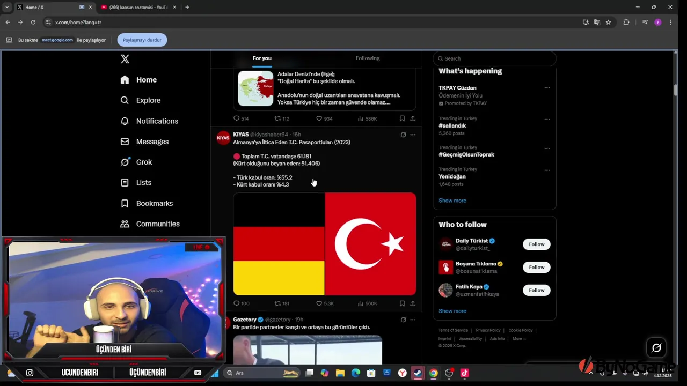Open the Terms of Service link
The height and width of the screenshot is (386, 687).
453,330
